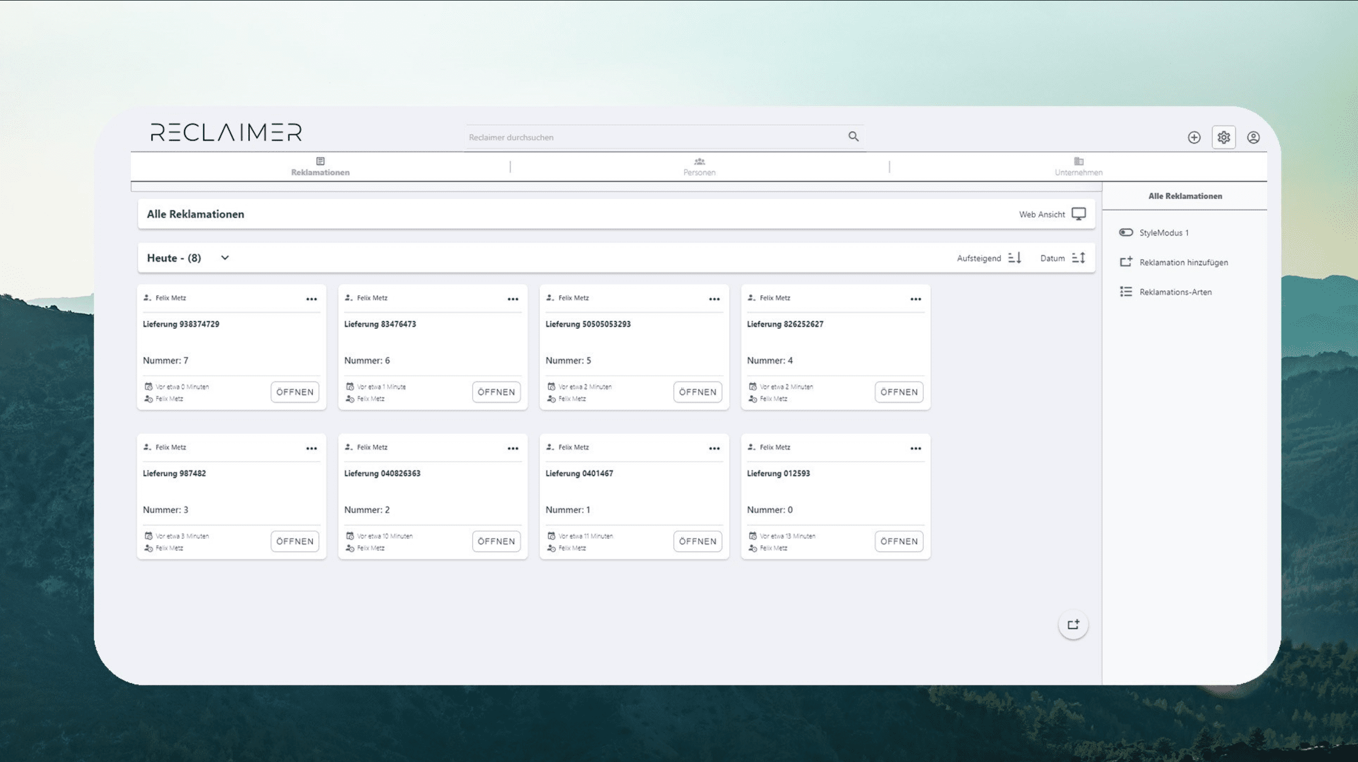Open the user account profile icon
The image size is (1358, 762).
[1253, 137]
